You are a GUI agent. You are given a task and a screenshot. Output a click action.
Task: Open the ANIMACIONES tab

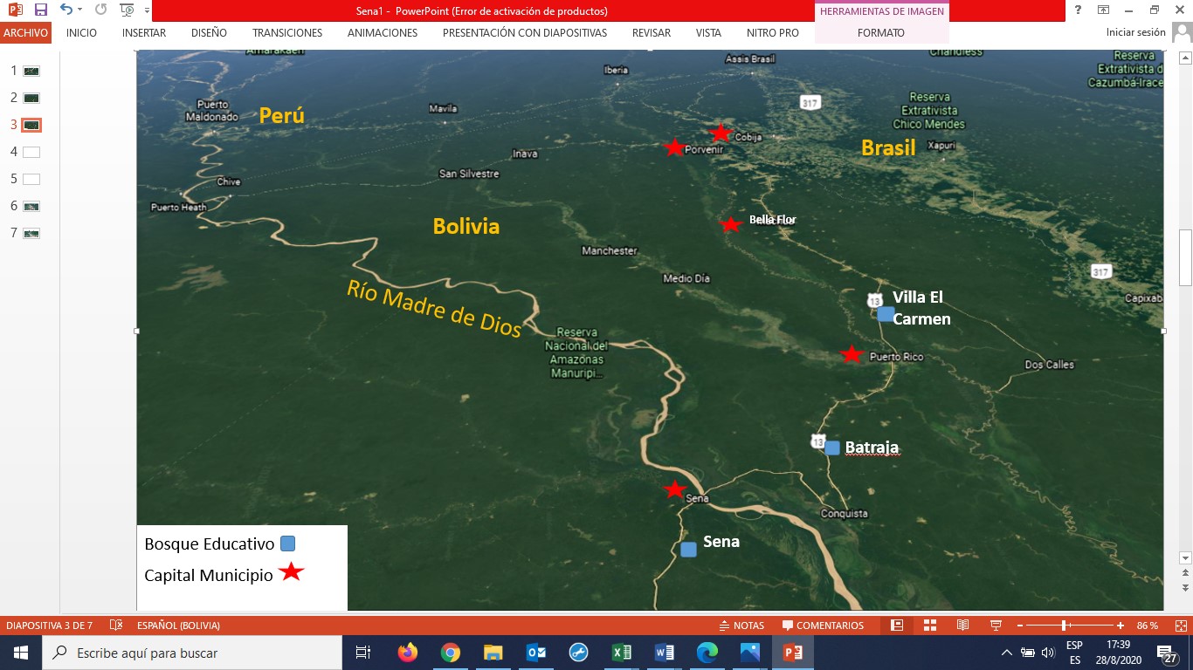(383, 33)
